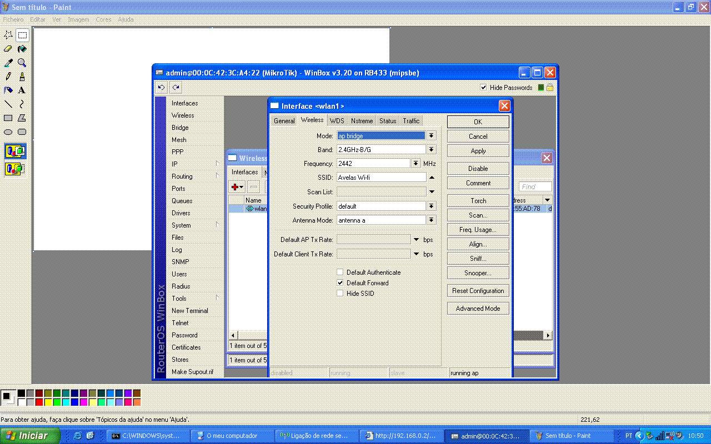
Task: Choose the Brush tool in Paint
Action: [x=22, y=77]
